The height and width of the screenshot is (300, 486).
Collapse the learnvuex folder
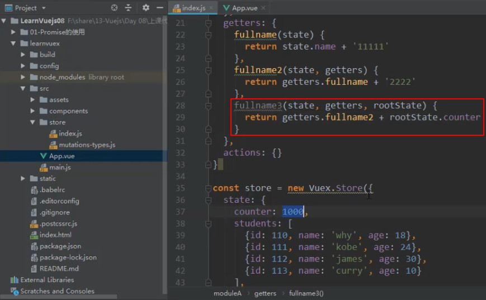click(13, 44)
